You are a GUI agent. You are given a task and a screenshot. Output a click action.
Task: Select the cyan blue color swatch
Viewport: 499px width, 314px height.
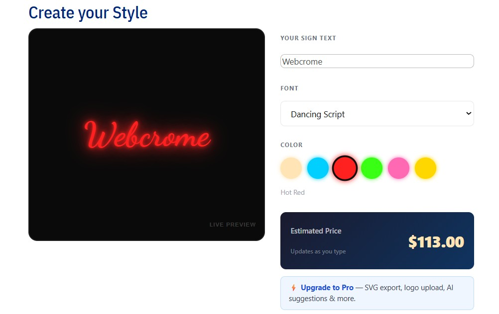[318, 168]
